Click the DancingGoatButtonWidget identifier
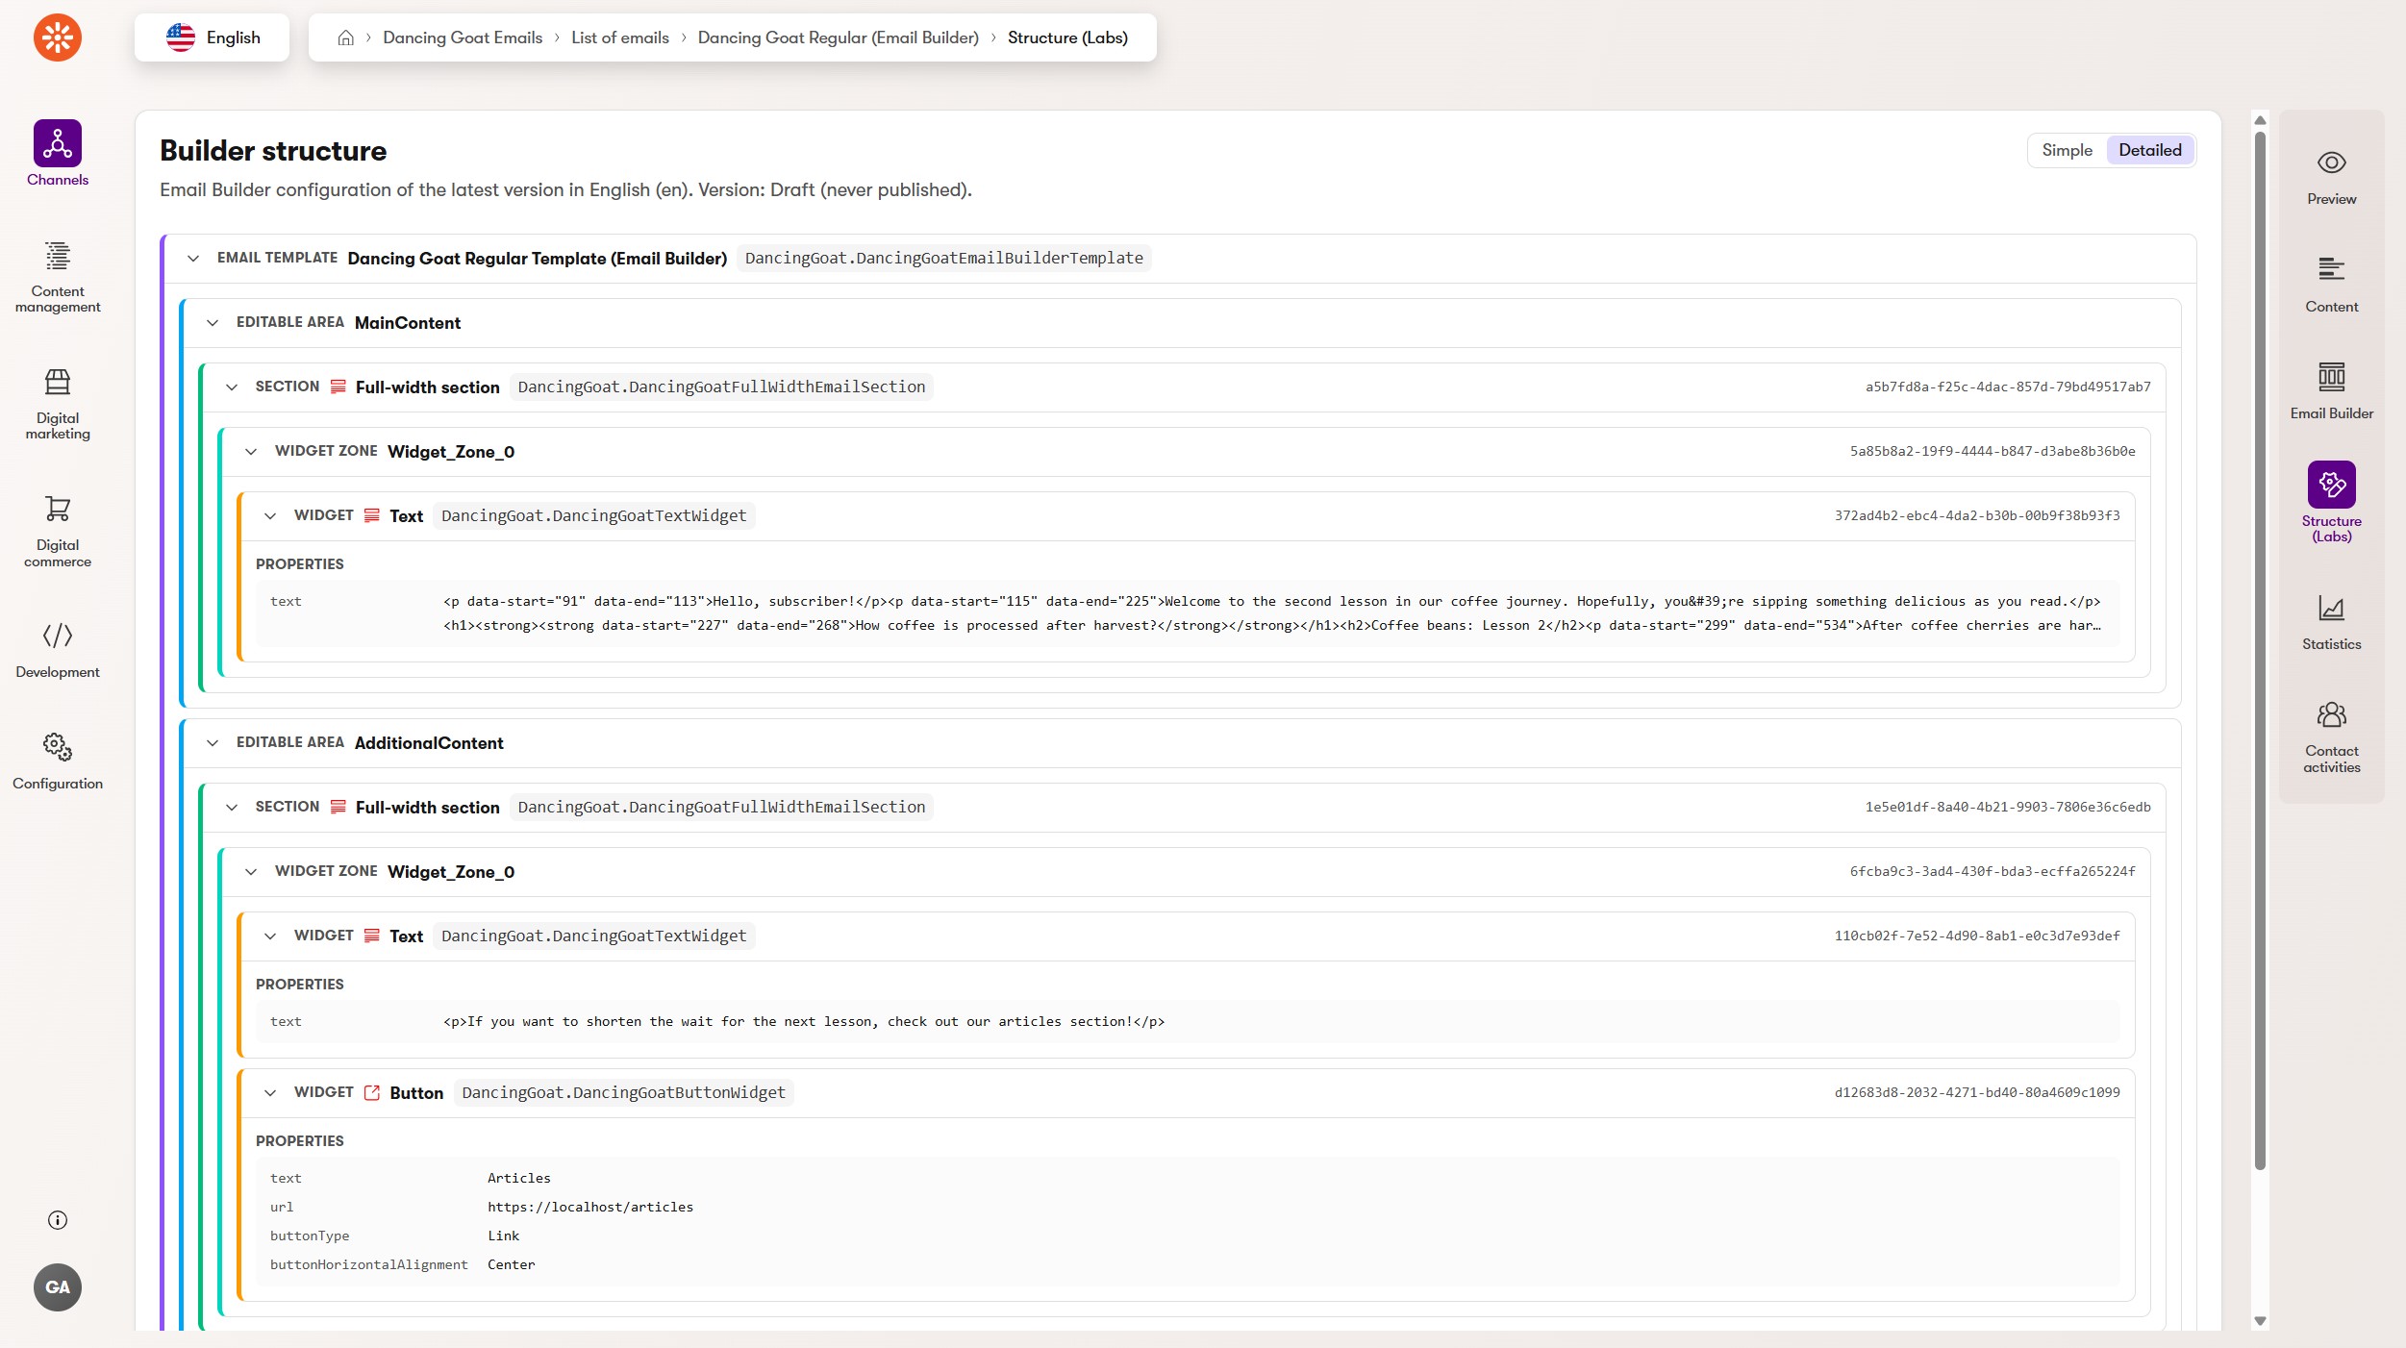 pos(623,1092)
